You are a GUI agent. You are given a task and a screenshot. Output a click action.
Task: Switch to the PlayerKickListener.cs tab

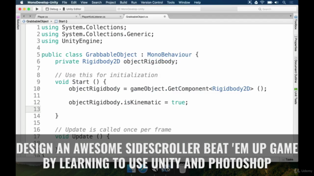point(101,17)
